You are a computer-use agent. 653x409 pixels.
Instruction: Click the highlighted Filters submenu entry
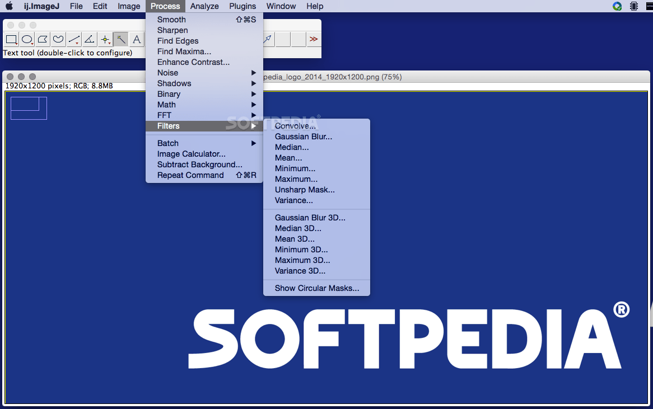coord(204,126)
